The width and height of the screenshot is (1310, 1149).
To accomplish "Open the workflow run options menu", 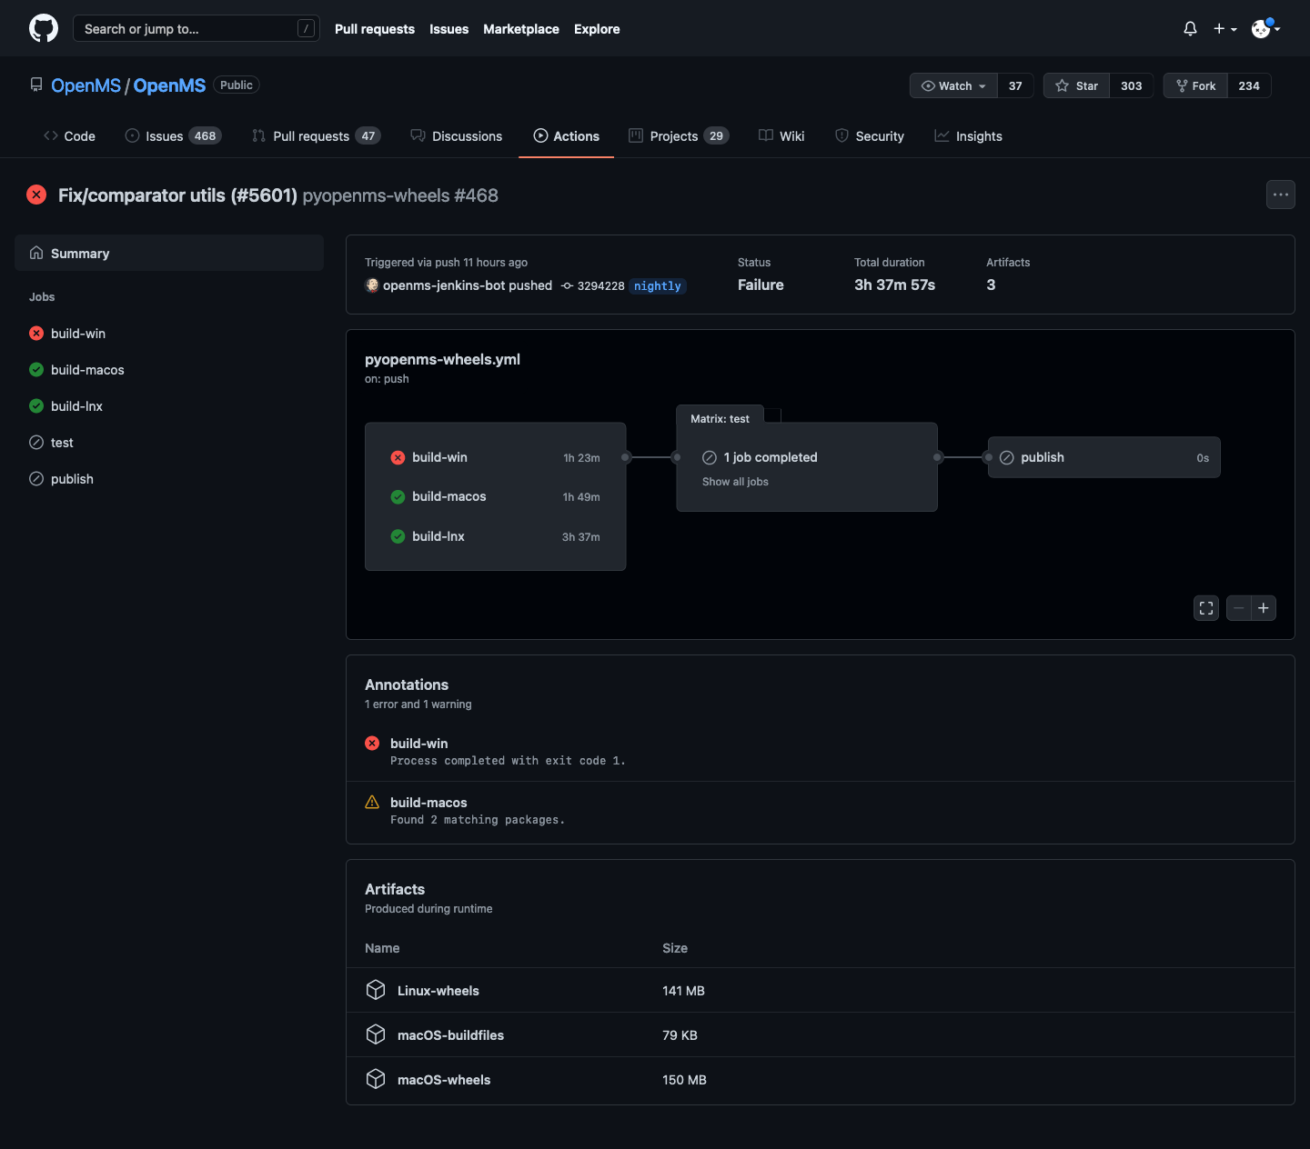I will tap(1281, 195).
